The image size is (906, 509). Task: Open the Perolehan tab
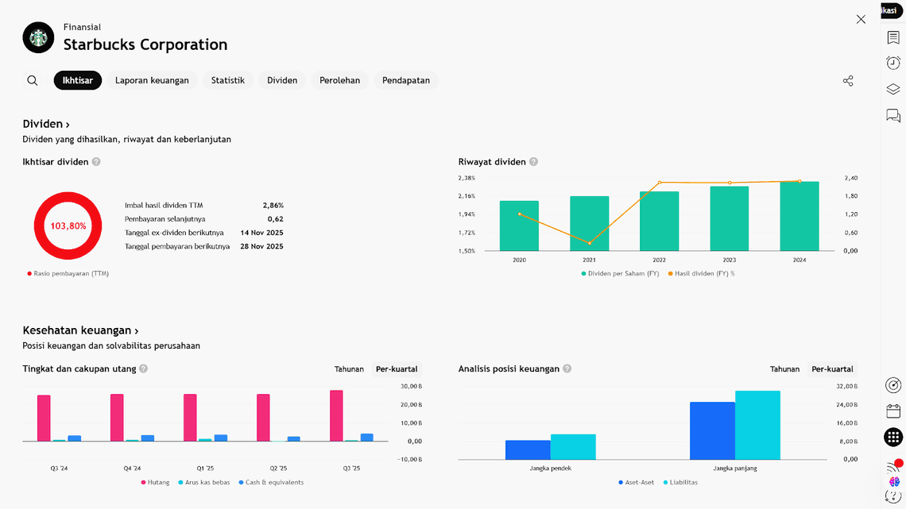pos(339,80)
